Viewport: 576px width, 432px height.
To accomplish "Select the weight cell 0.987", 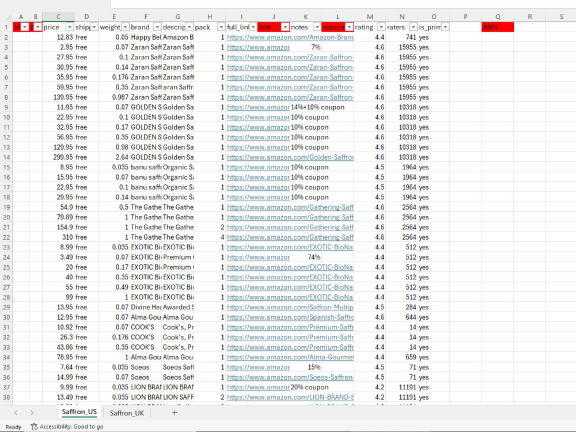I will 114,97.
